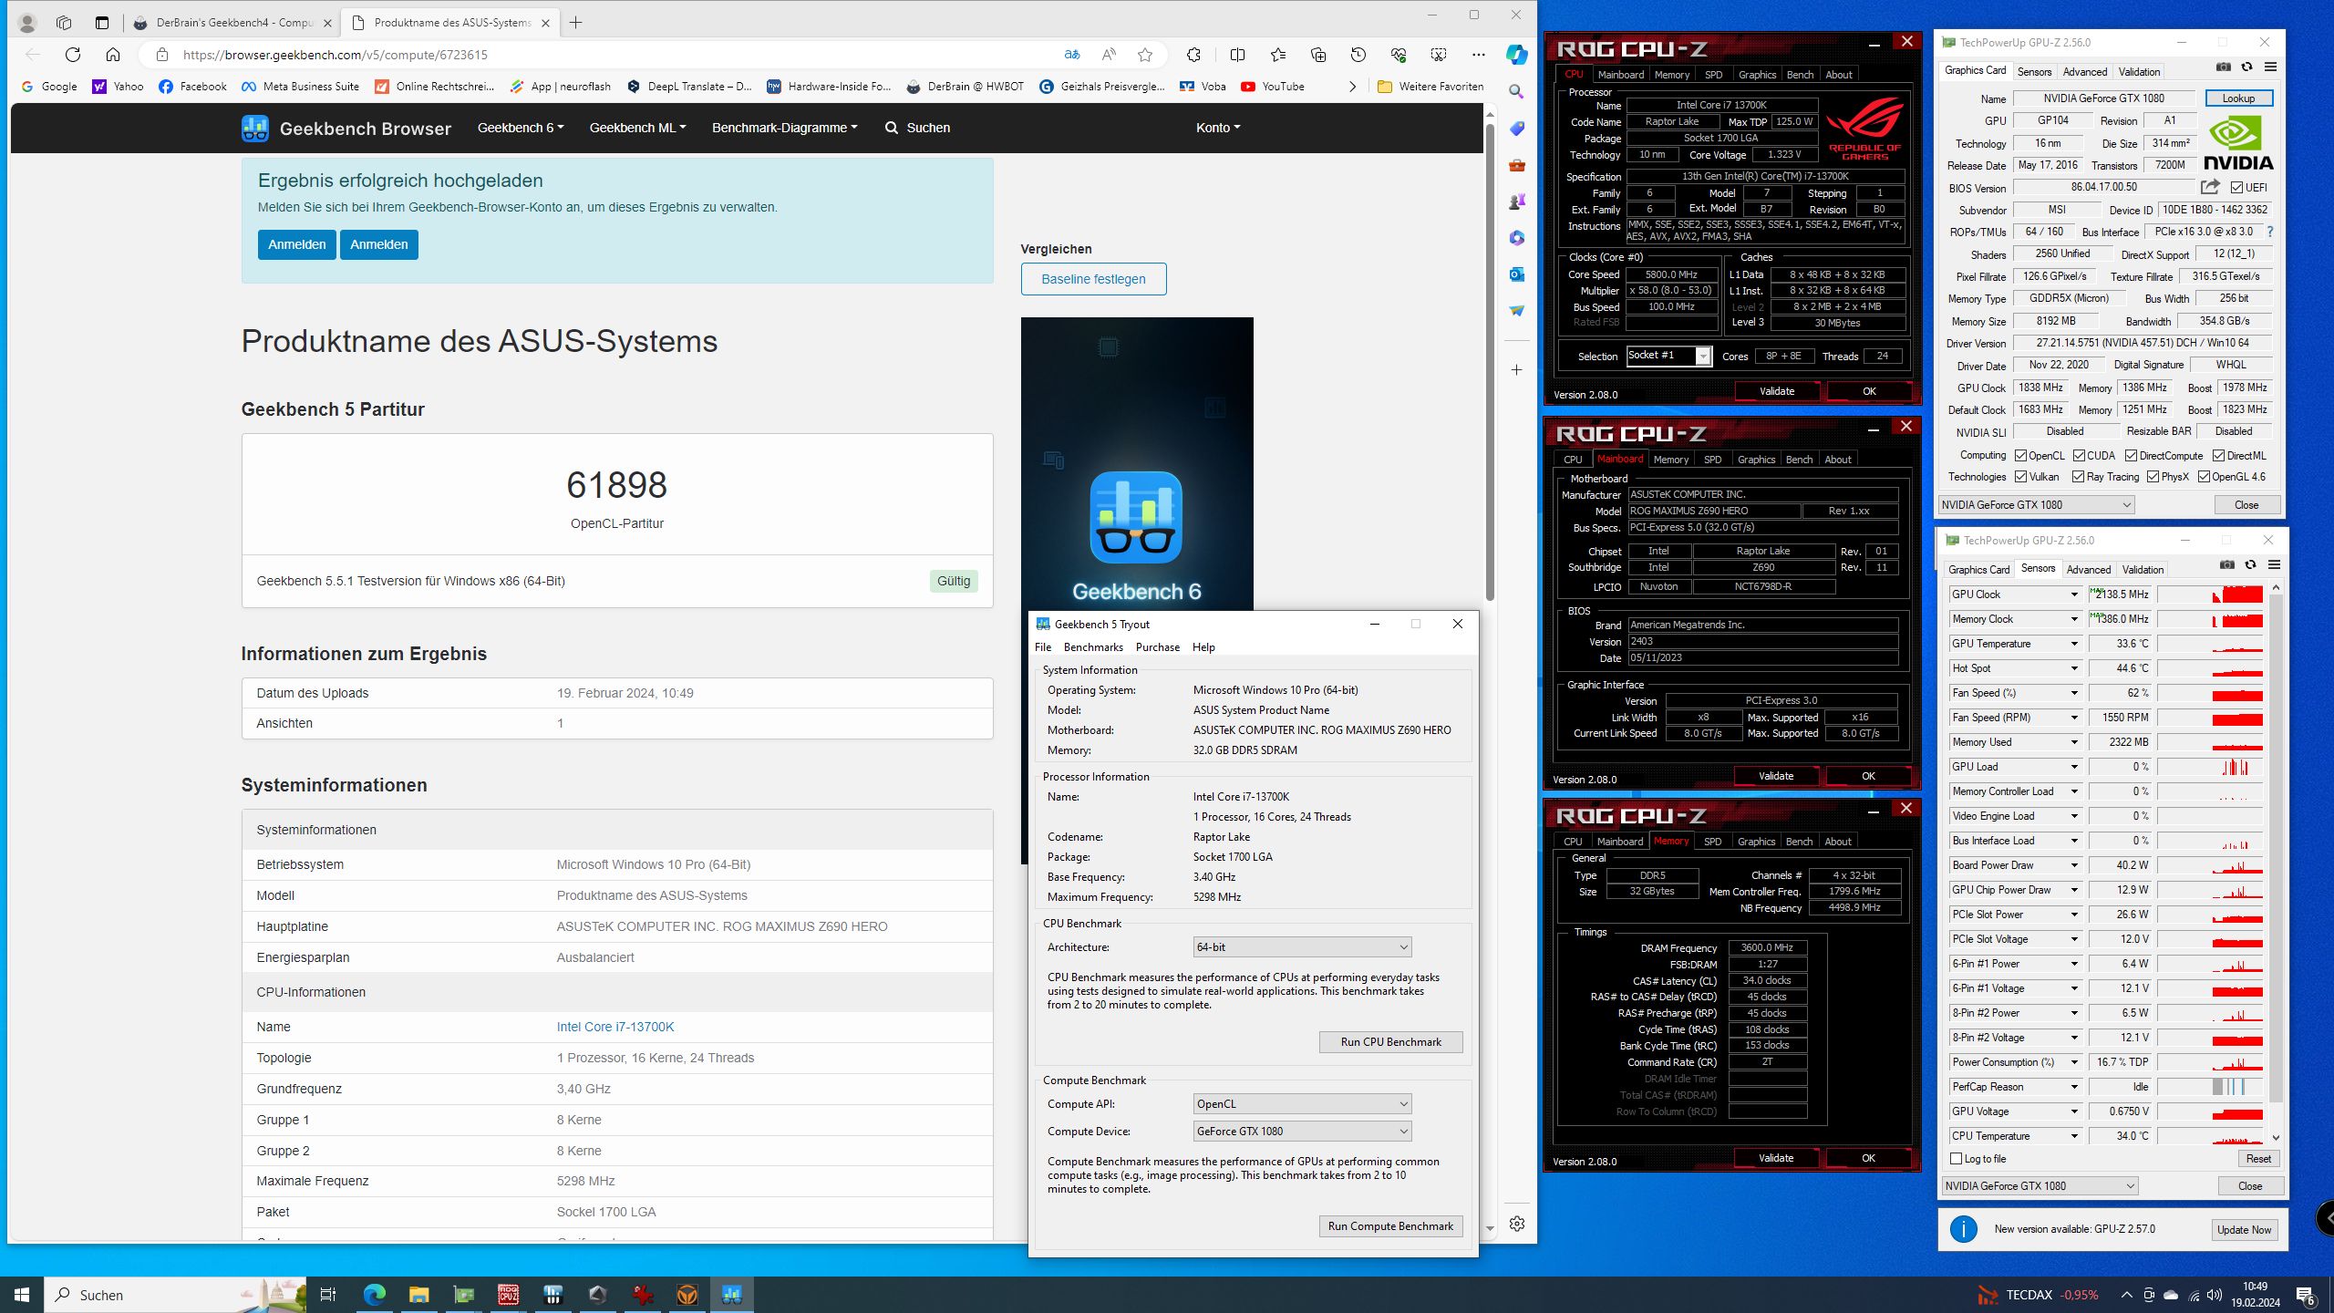Viewport: 2334px width, 1313px height.
Task: Open Intel Core i7-13700K link
Action: point(615,1027)
